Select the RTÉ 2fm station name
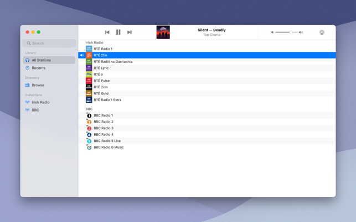356x222 pixels. 100,55
